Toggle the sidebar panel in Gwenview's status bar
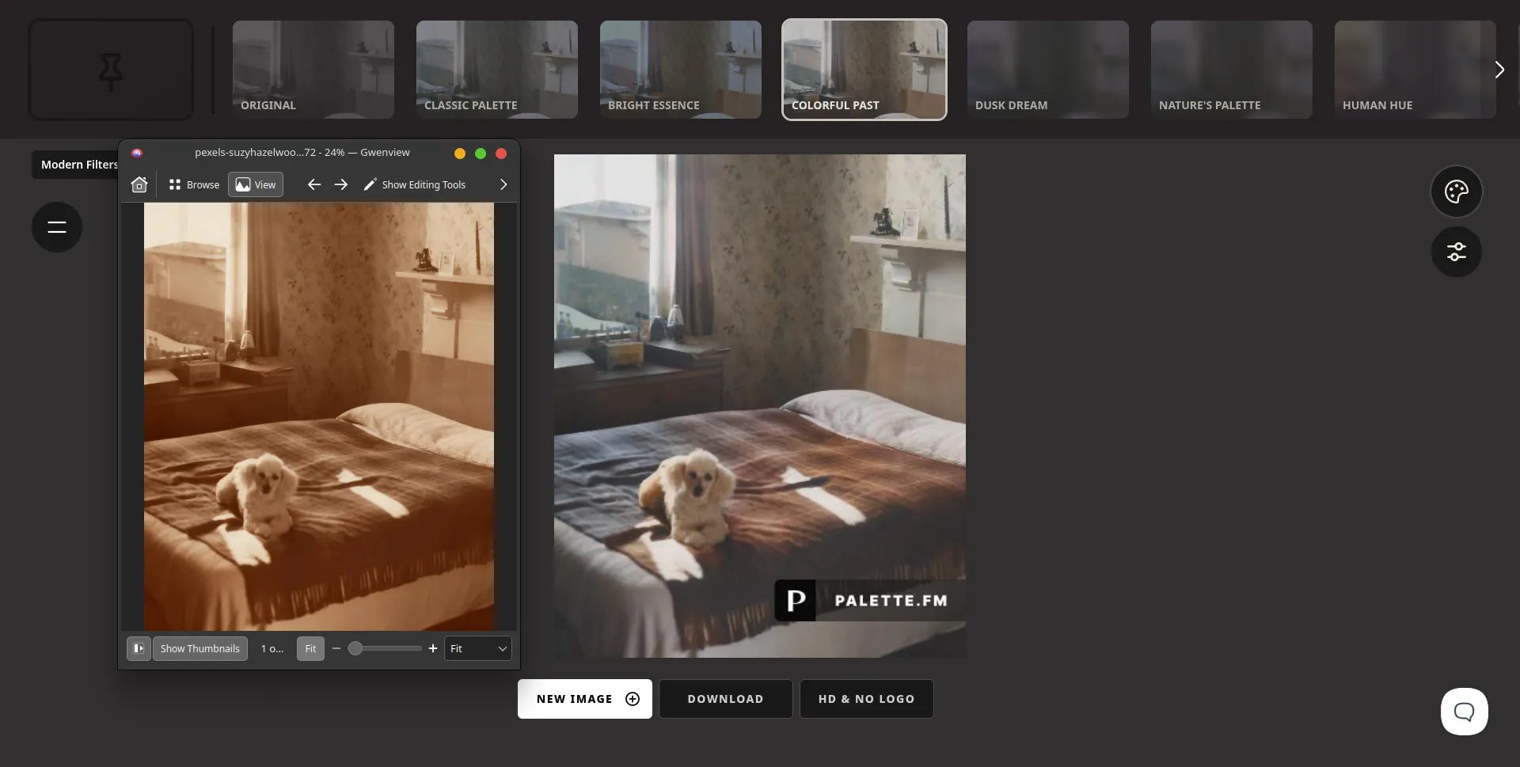Screen dimensions: 1520x767 [138, 648]
